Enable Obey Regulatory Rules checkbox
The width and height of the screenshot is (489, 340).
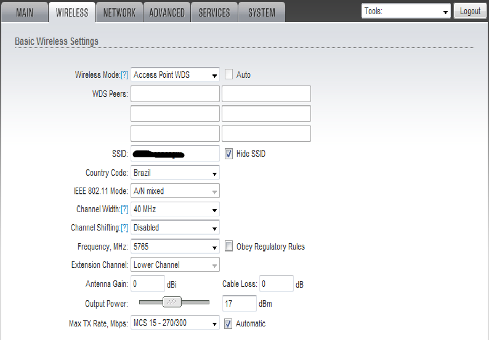228,247
